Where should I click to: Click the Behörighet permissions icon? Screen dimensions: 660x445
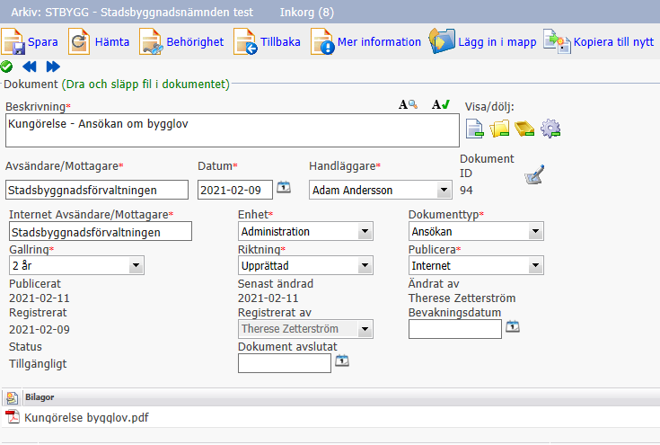coord(151,41)
